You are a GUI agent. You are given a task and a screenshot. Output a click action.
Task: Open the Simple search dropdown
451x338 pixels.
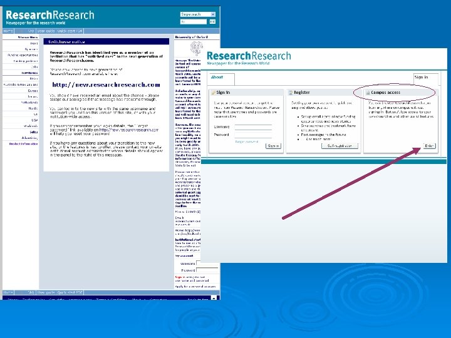[x=198, y=14]
